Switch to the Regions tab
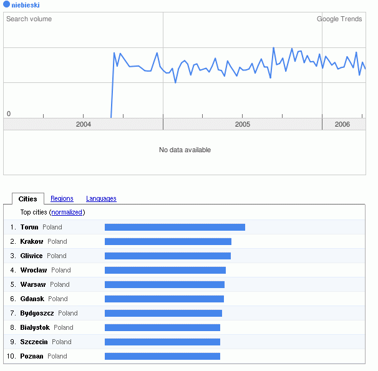The height and width of the screenshot is (371, 378). click(62, 199)
